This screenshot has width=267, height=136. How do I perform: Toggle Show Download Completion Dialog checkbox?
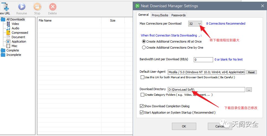coord(142,106)
